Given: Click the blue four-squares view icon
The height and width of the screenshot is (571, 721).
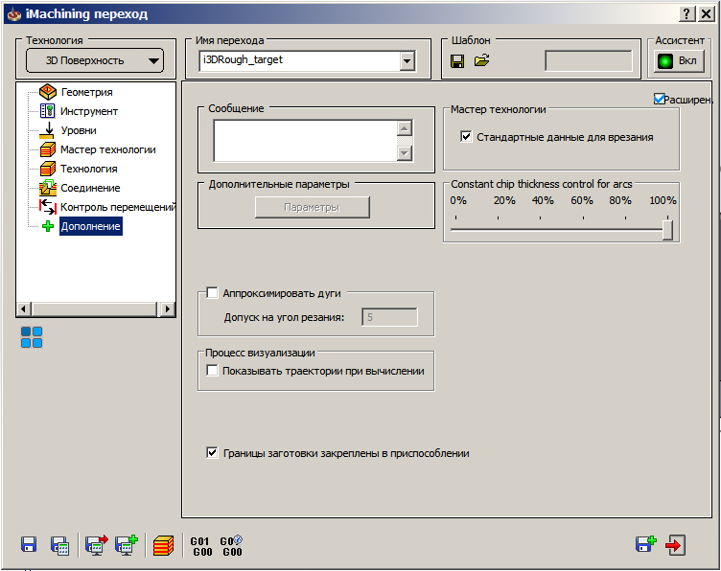Looking at the screenshot, I should 32,337.
